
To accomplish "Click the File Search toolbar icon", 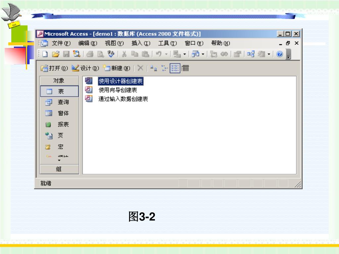I will 76,54.
